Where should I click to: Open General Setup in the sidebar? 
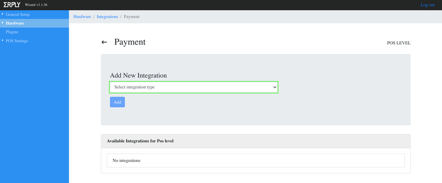[x=18, y=14]
